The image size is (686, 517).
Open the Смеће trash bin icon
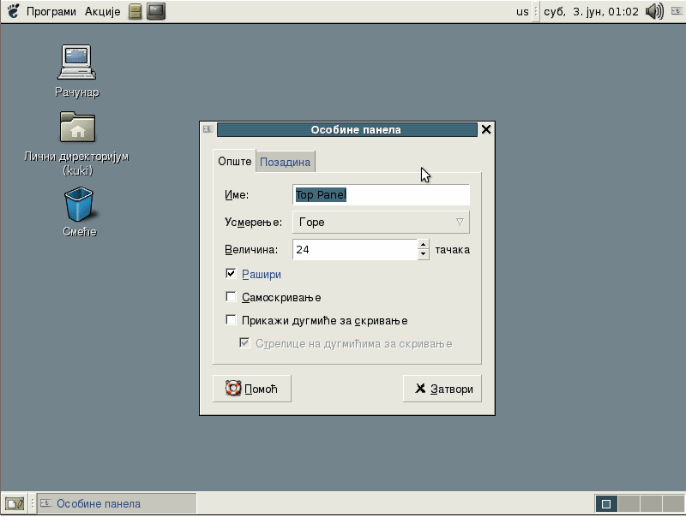point(79,211)
